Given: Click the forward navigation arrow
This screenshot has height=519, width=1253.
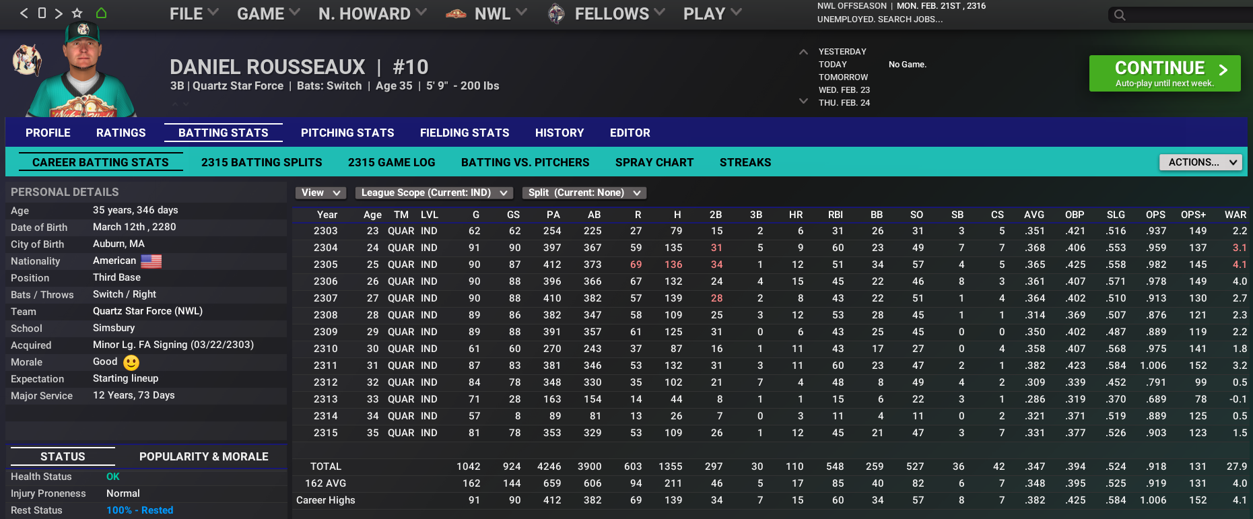Looking at the screenshot, I should point(59,13).
